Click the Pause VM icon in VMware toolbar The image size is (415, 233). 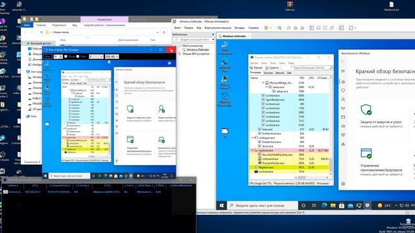(x=266, y=28)
